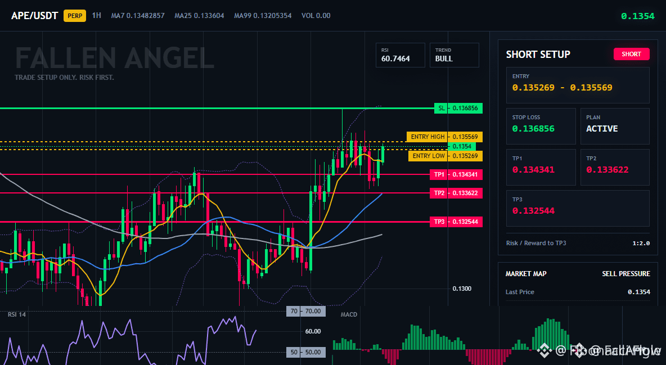Click the TRADE SETUP ONLY. RISK FIRST. subtitle
The width and height of the screenshot is (666, 365).
(64, 78)
